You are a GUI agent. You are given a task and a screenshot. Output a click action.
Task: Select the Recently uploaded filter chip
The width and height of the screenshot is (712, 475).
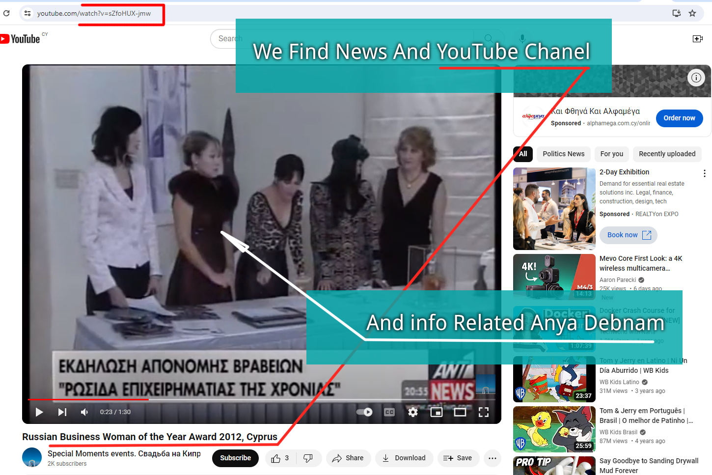click(667, 154)
